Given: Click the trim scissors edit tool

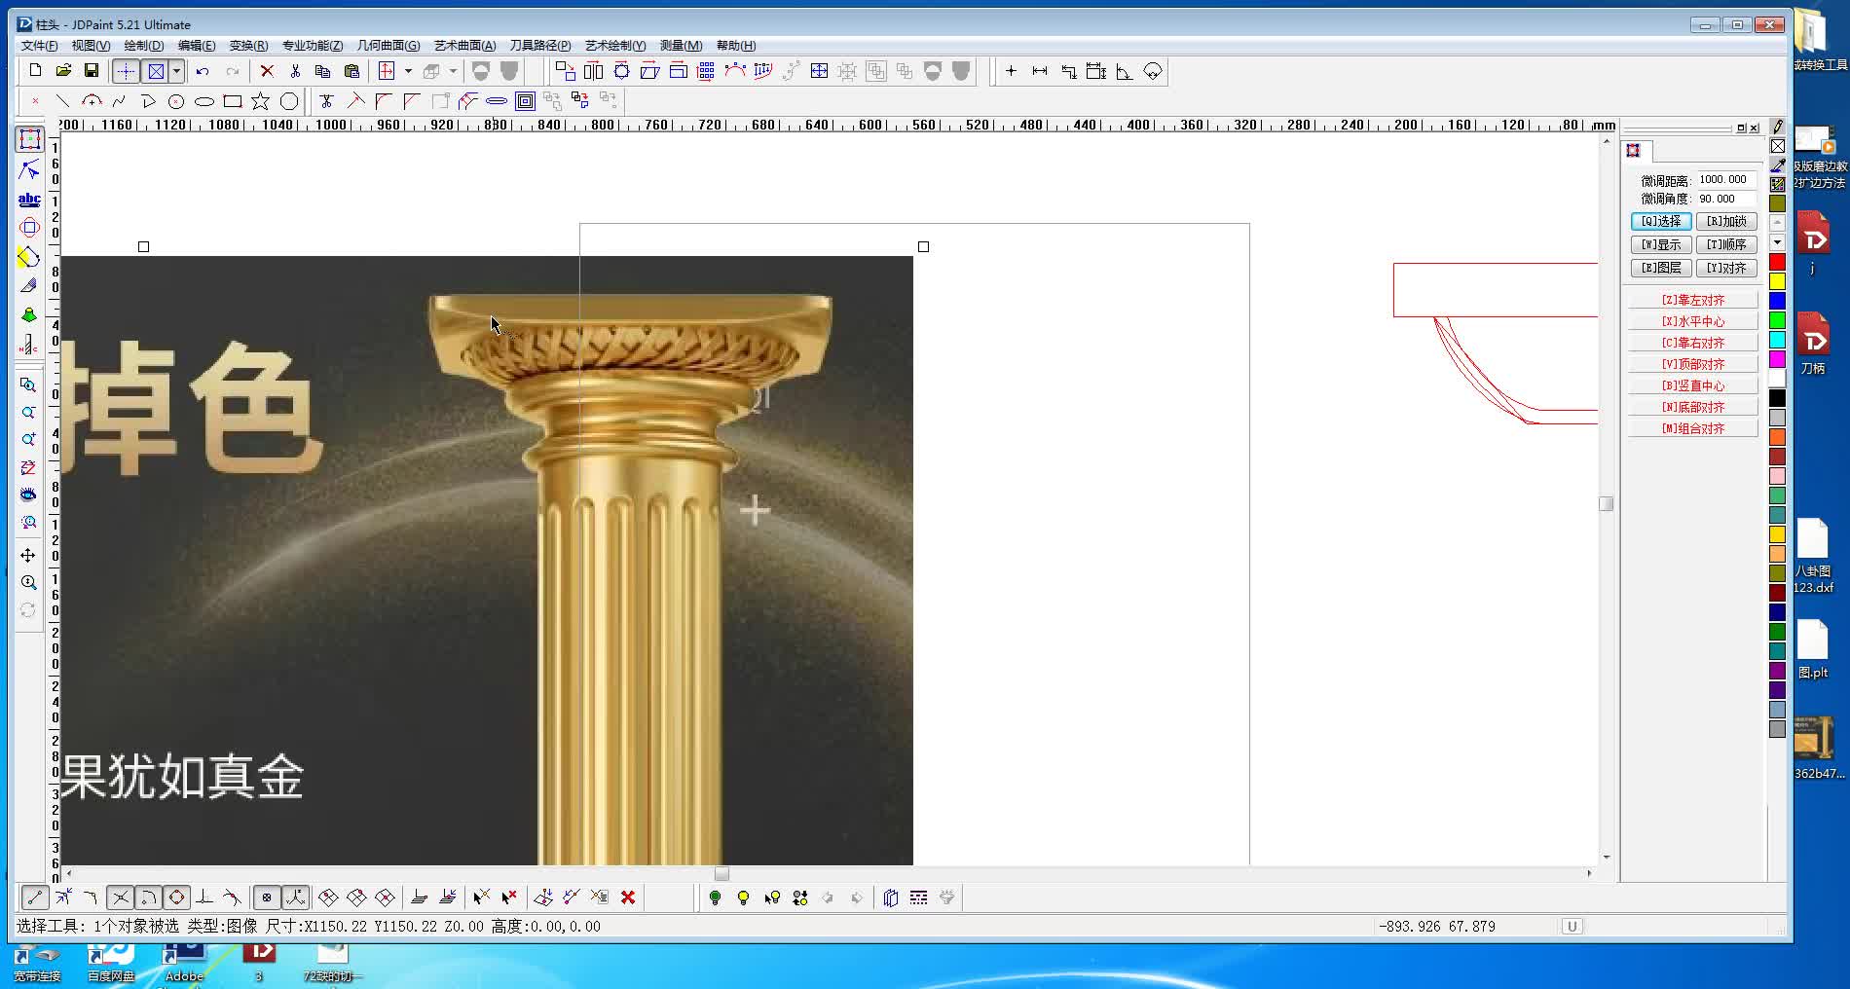Looking at the screenshot, I should [327, 100].
